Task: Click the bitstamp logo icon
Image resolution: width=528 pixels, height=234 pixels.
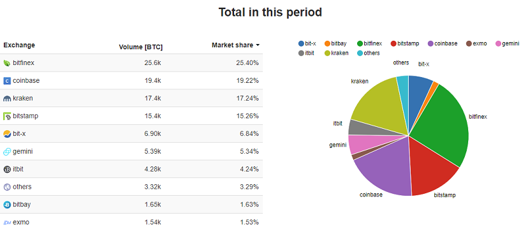Action: 7,116
